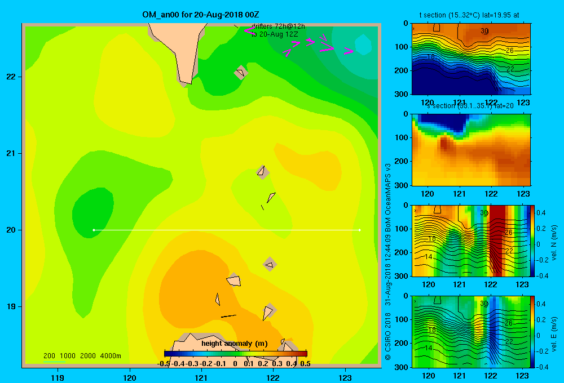The width and height of the screenshot is (564, 383).
Task: Open the salinity section plot panel
Action: [471, 150]
